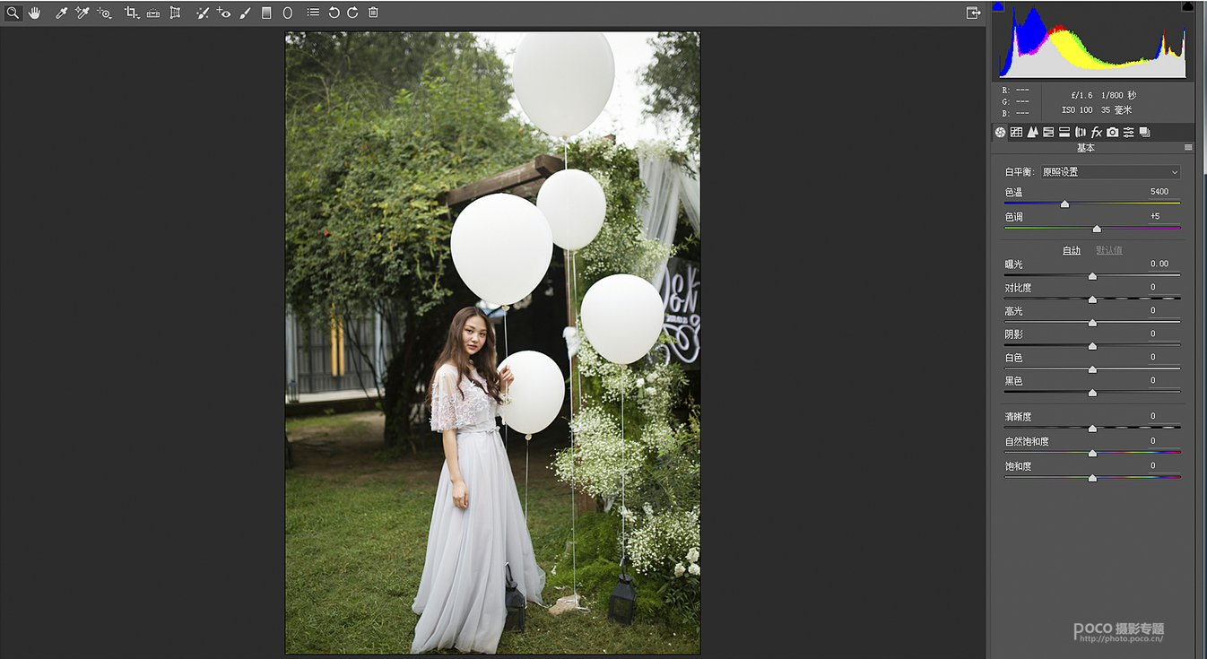Select the Radial Filter tool
Viewport: 1207px width, 659px height.
[x=288, y=13]
